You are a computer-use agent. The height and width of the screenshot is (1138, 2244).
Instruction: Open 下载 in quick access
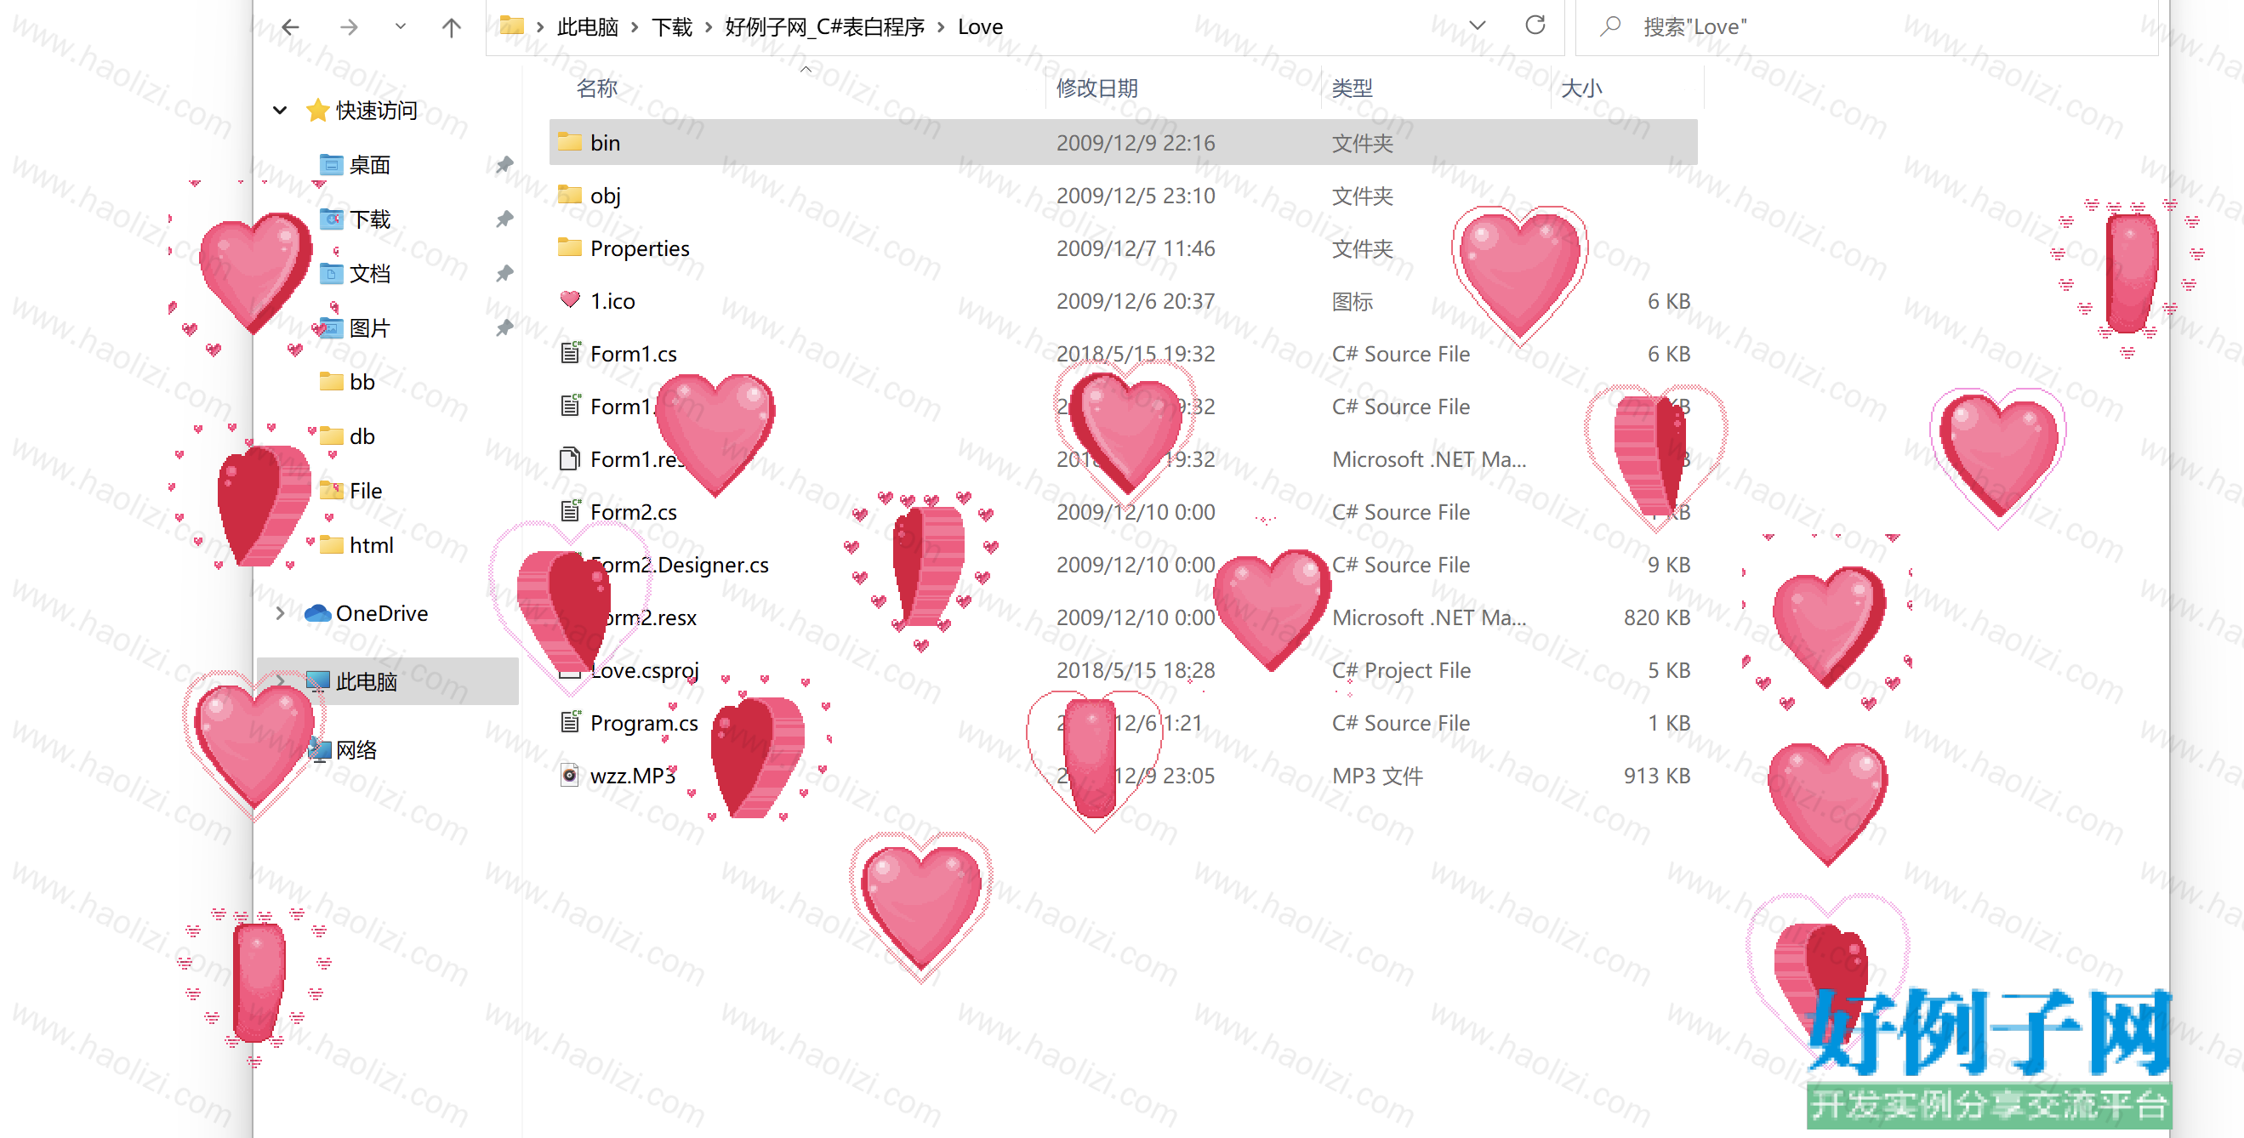(x=369, y=219)
